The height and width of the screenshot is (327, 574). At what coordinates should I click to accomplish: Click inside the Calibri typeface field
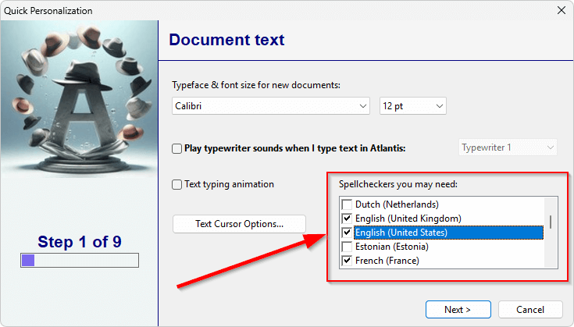pyautogui.click(x=264, y=106)
